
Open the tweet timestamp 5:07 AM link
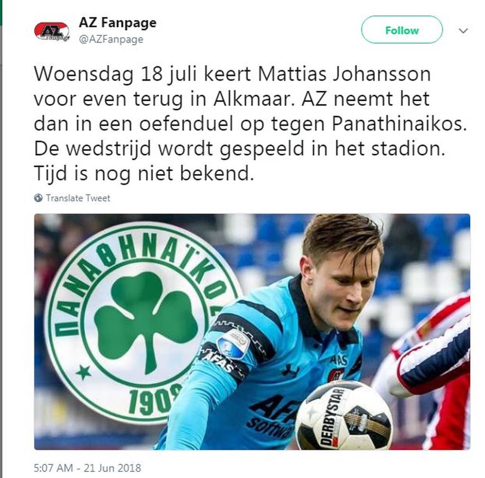tap(53, 468)
